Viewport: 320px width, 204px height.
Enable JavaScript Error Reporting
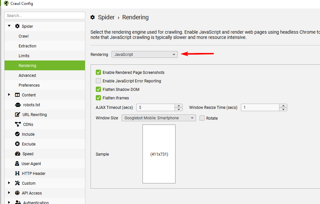pos(98,81)
